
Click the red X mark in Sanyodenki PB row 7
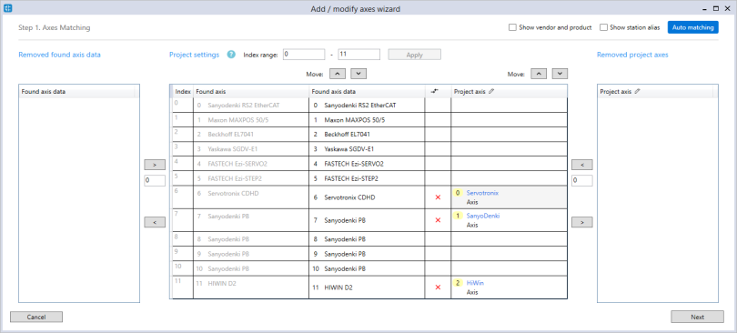point(438,220)
